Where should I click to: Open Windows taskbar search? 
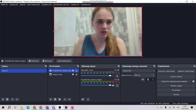(x=9, y=107)
